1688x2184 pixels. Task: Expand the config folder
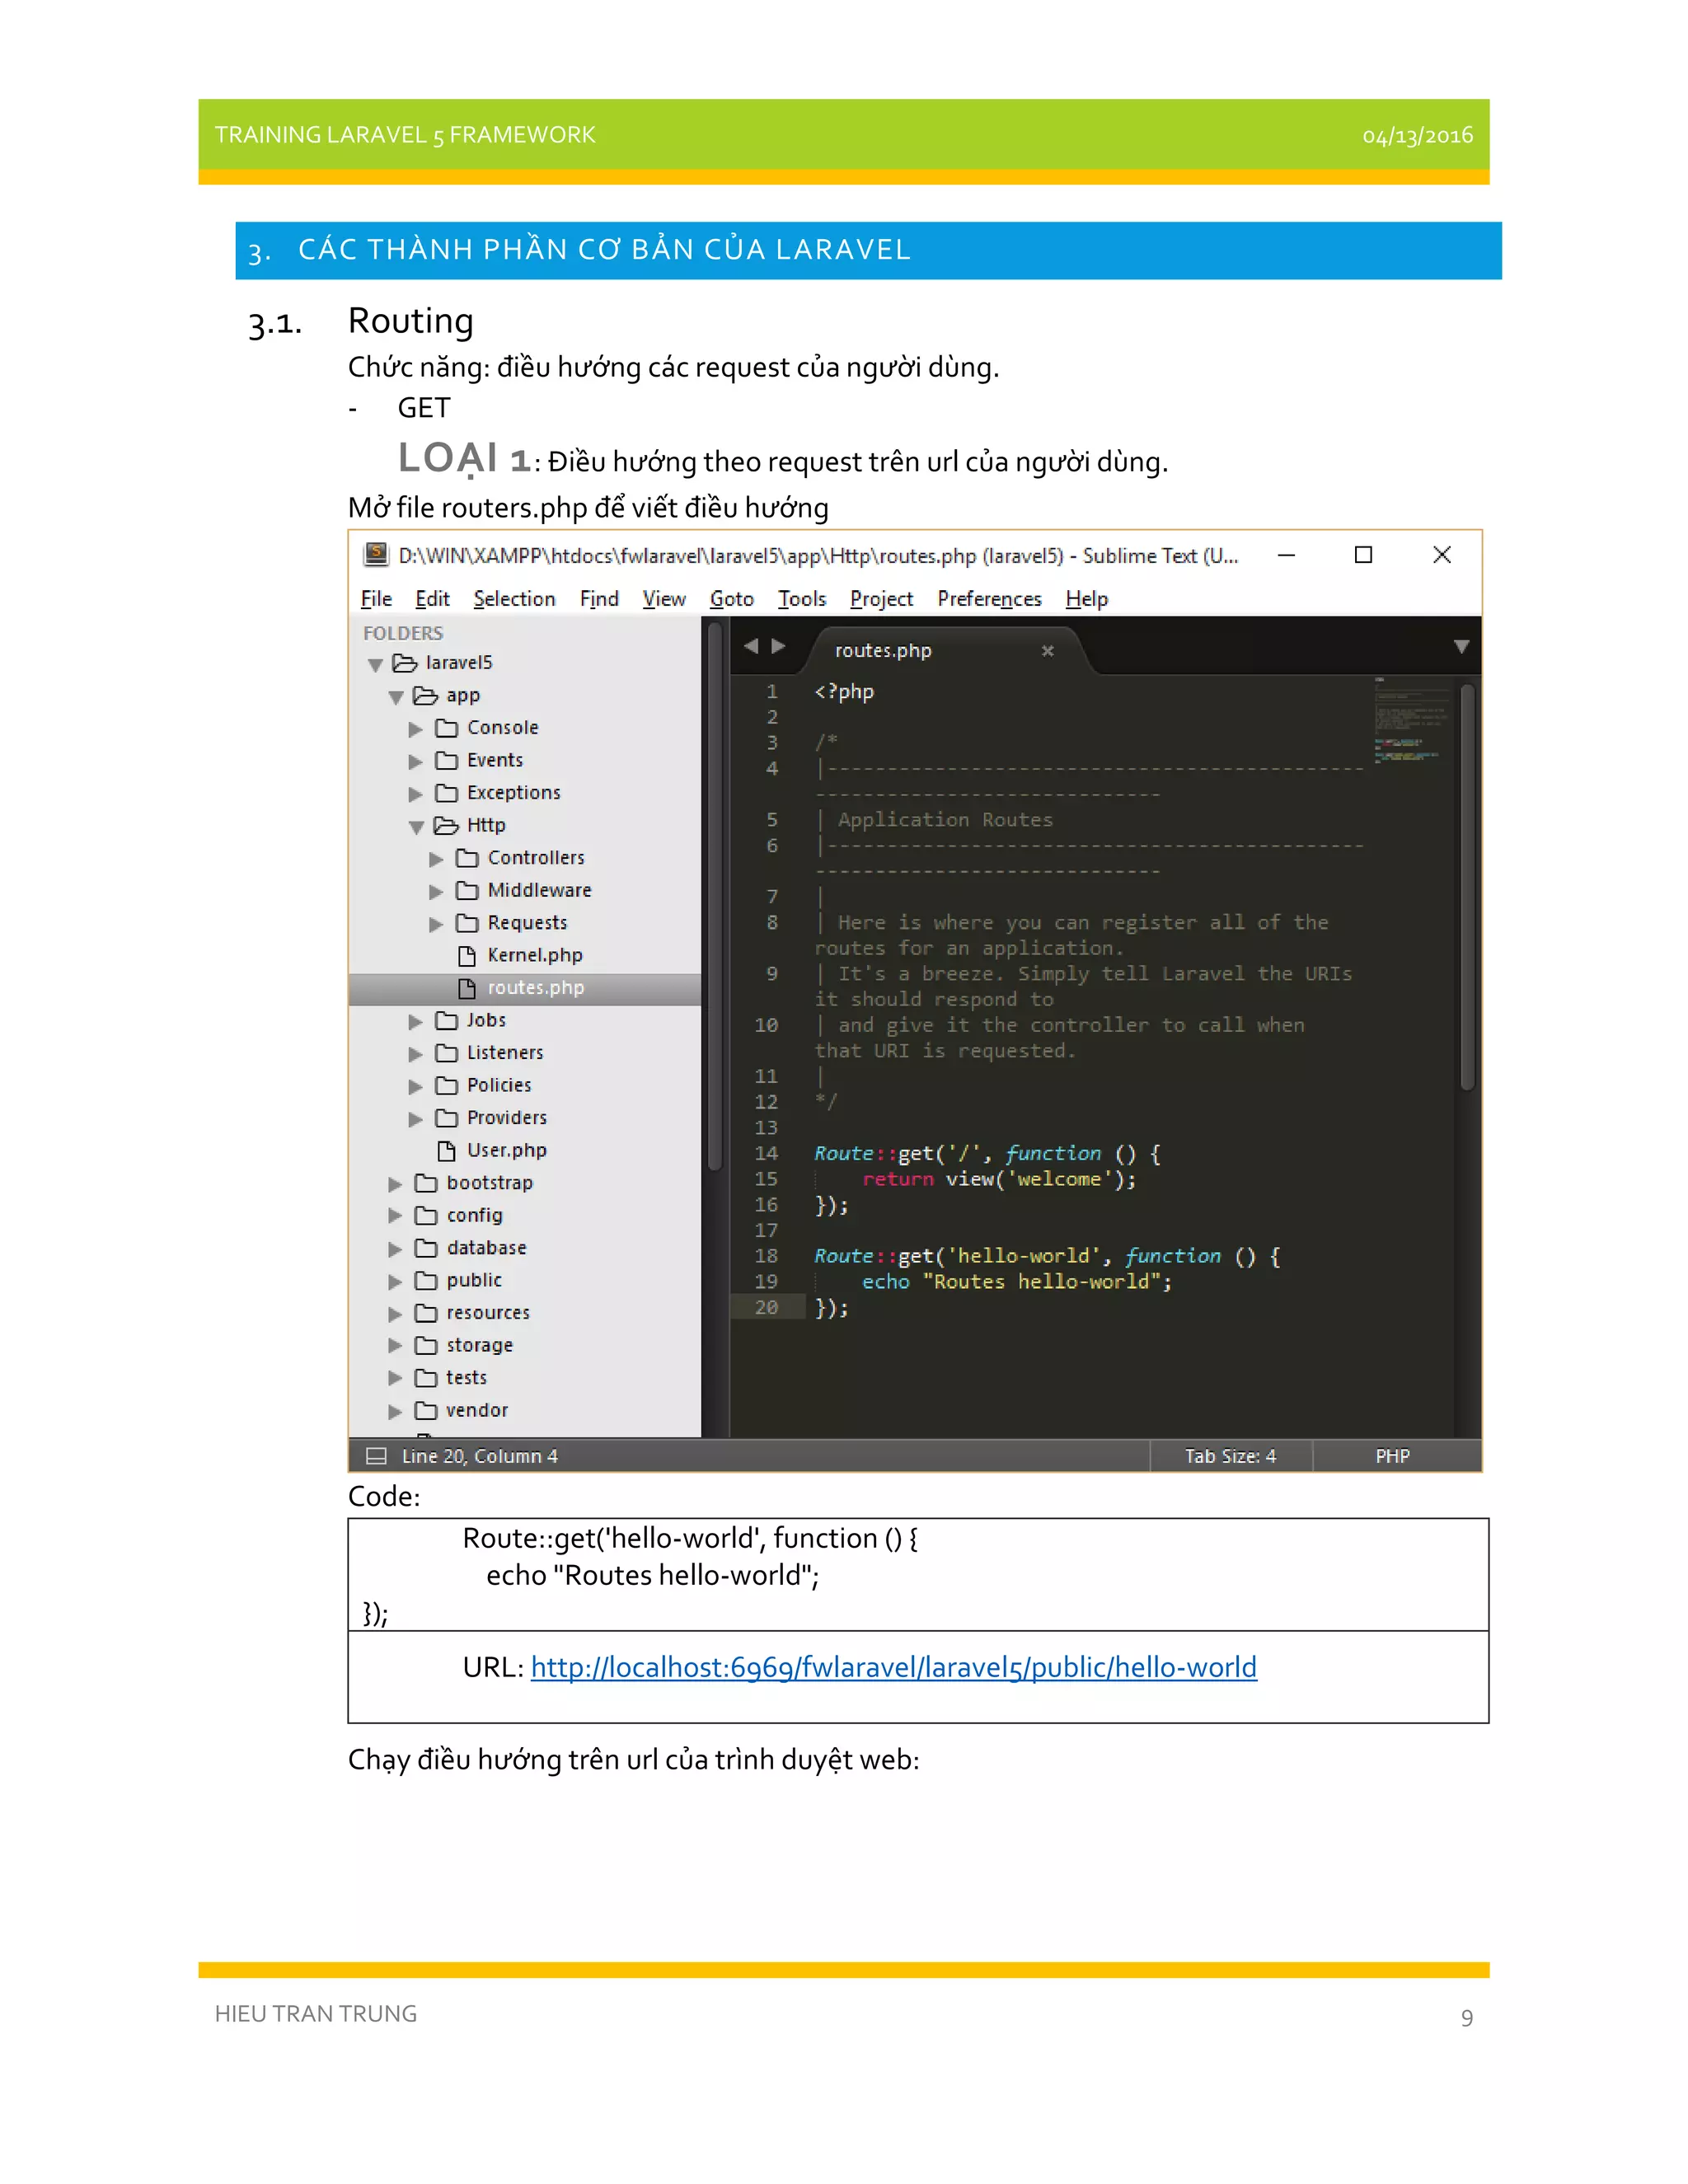pos(396,1216)
